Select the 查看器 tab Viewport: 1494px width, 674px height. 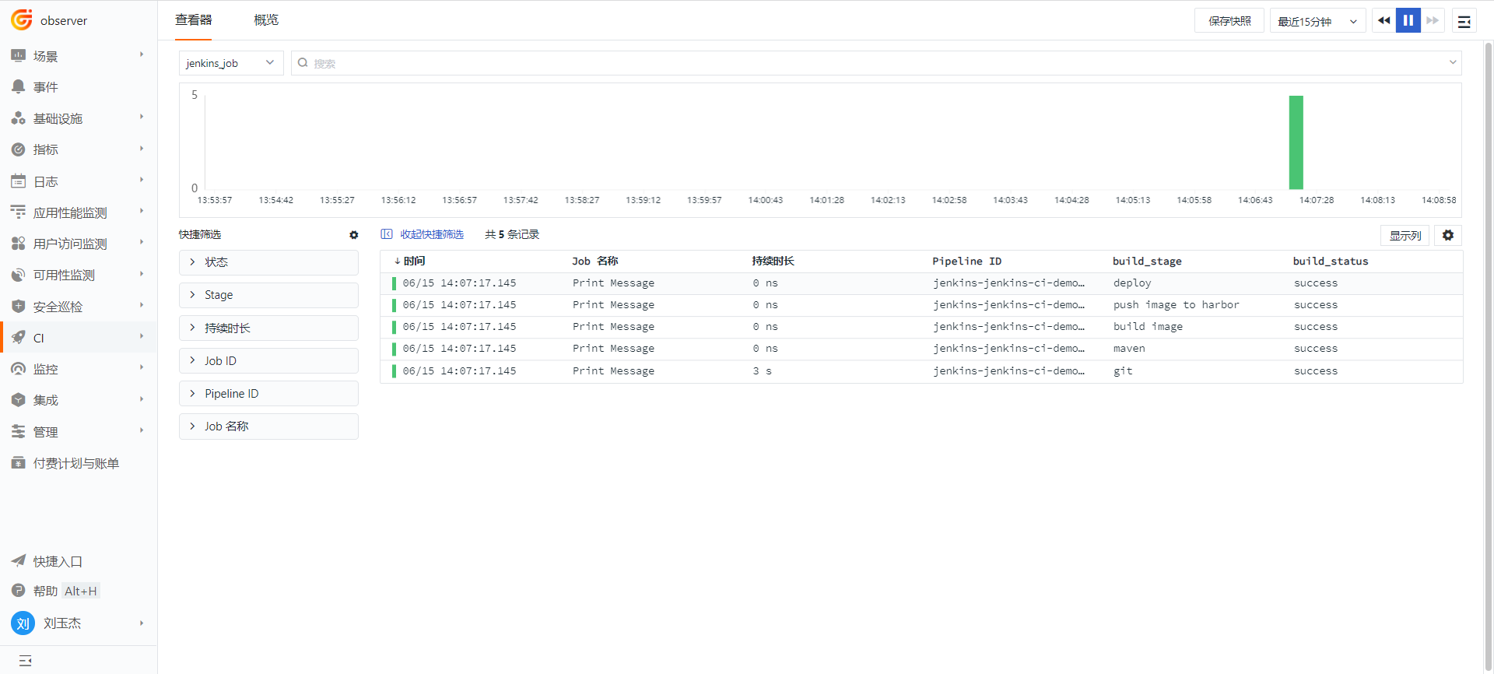[x=193, y=20]
